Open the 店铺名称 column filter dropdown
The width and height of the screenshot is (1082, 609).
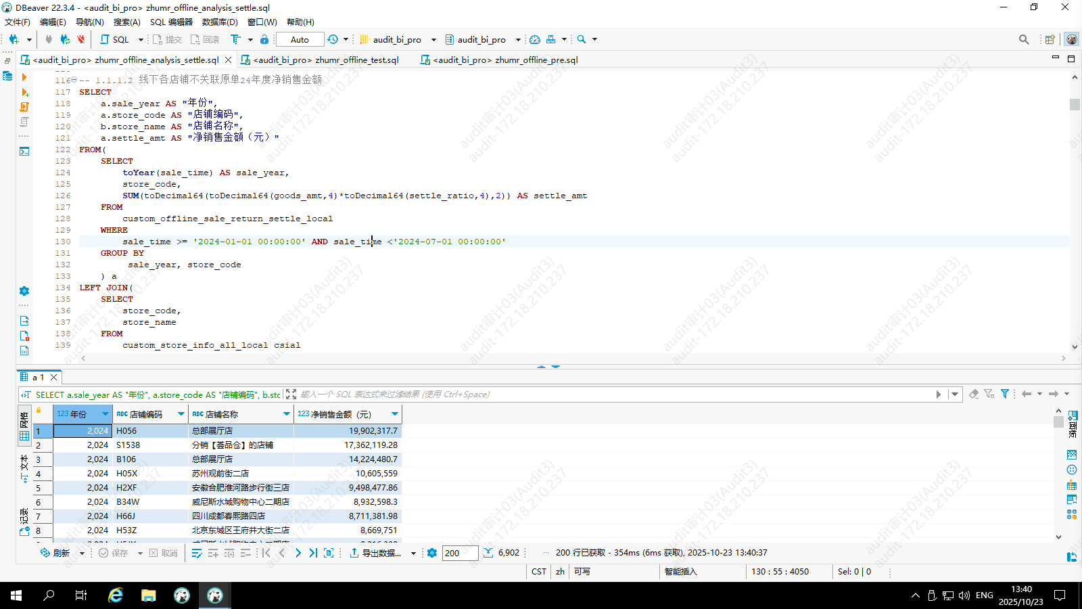point(286,414)
